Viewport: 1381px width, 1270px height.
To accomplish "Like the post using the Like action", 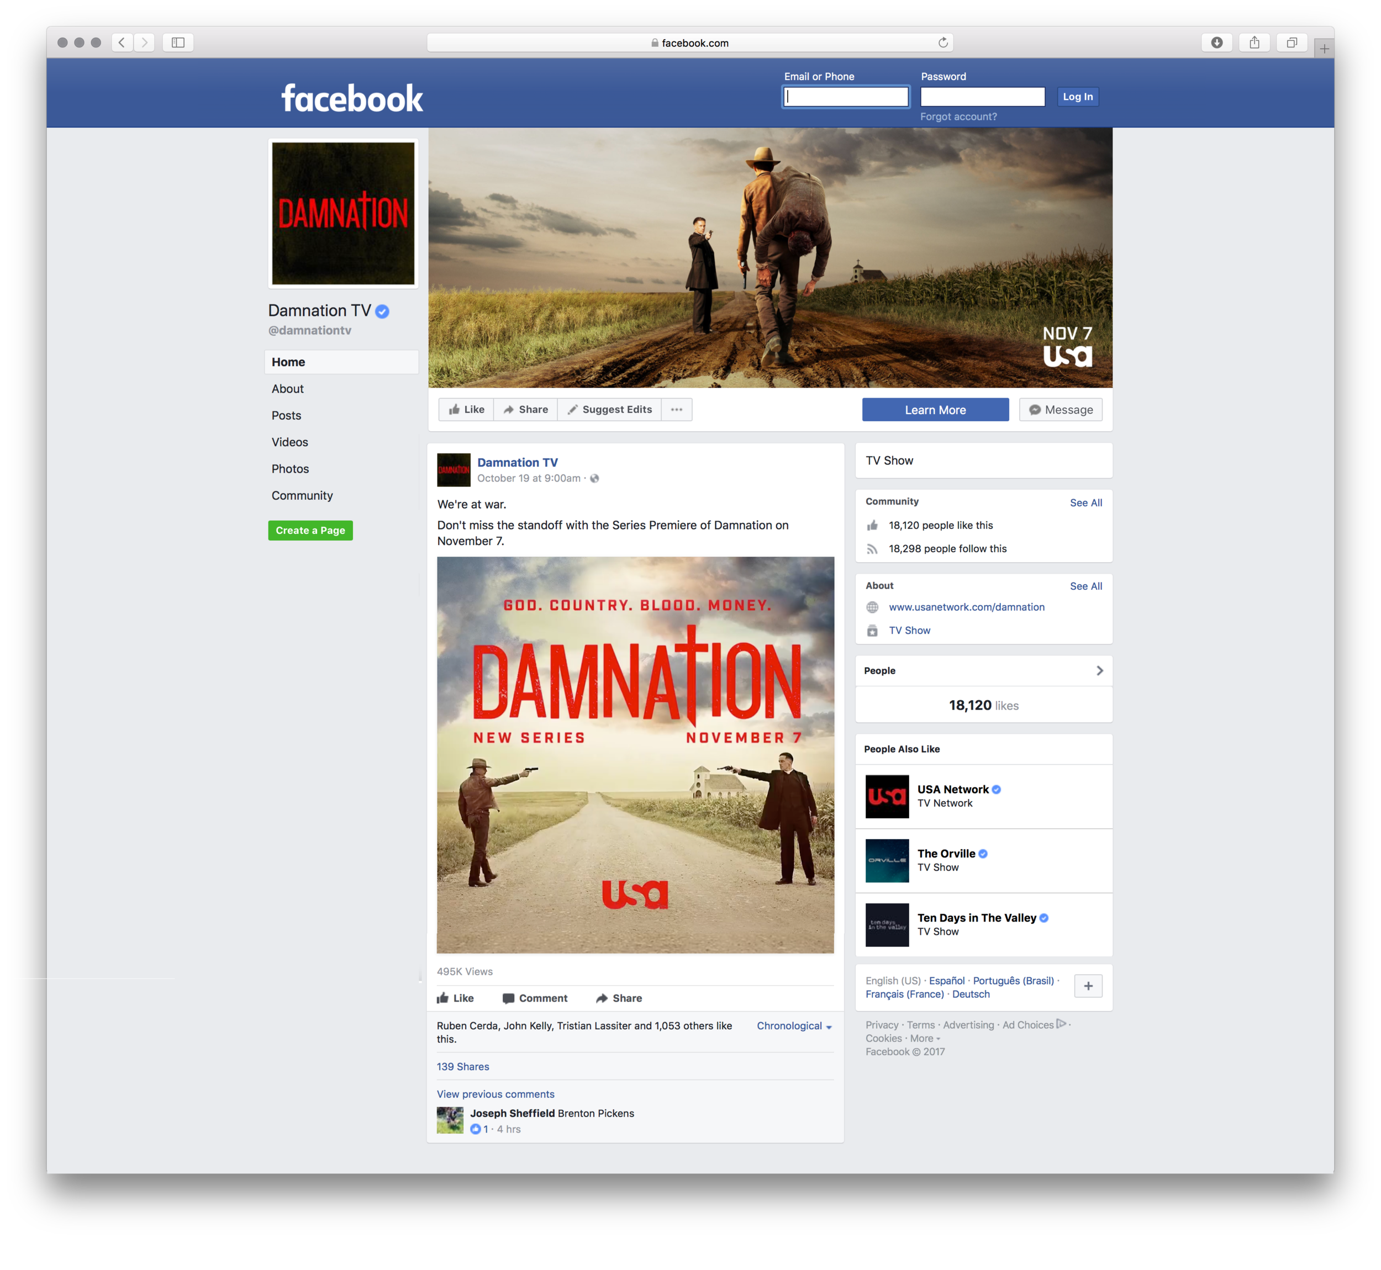I will [455, 998].
